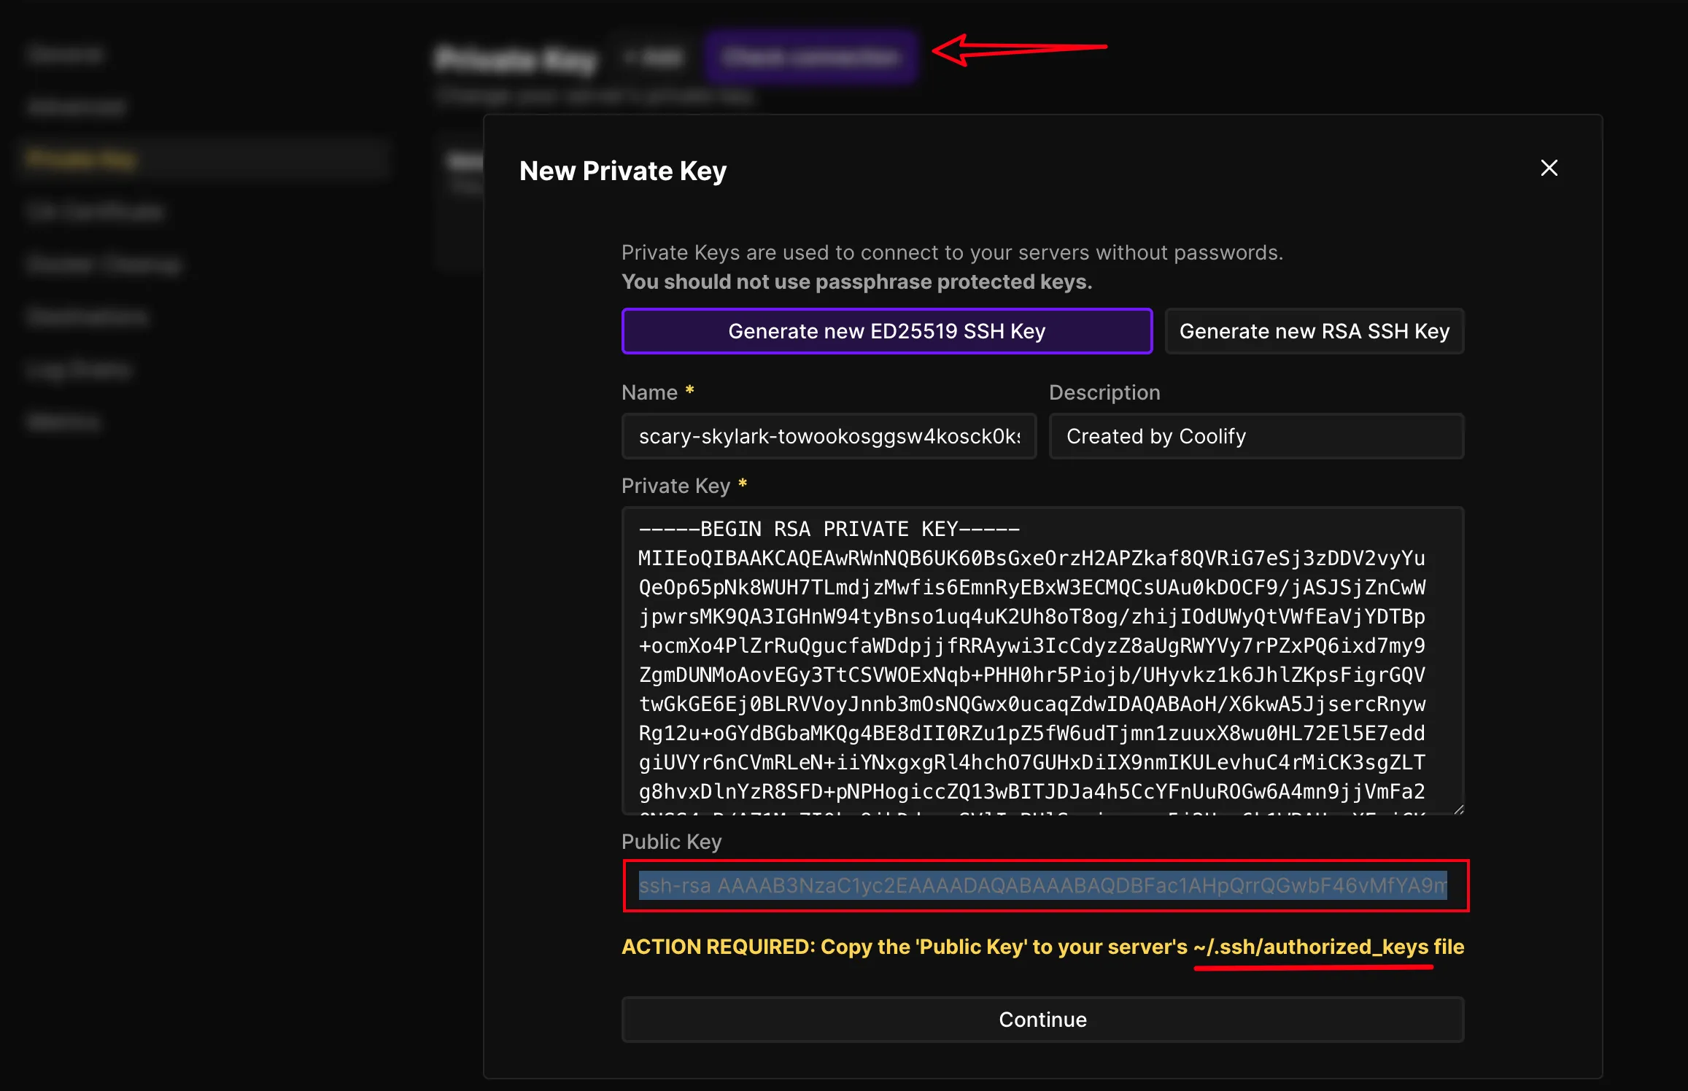Click Continue to save the key
The image size is (1688, 1091).
[x=1042, y=1020]
